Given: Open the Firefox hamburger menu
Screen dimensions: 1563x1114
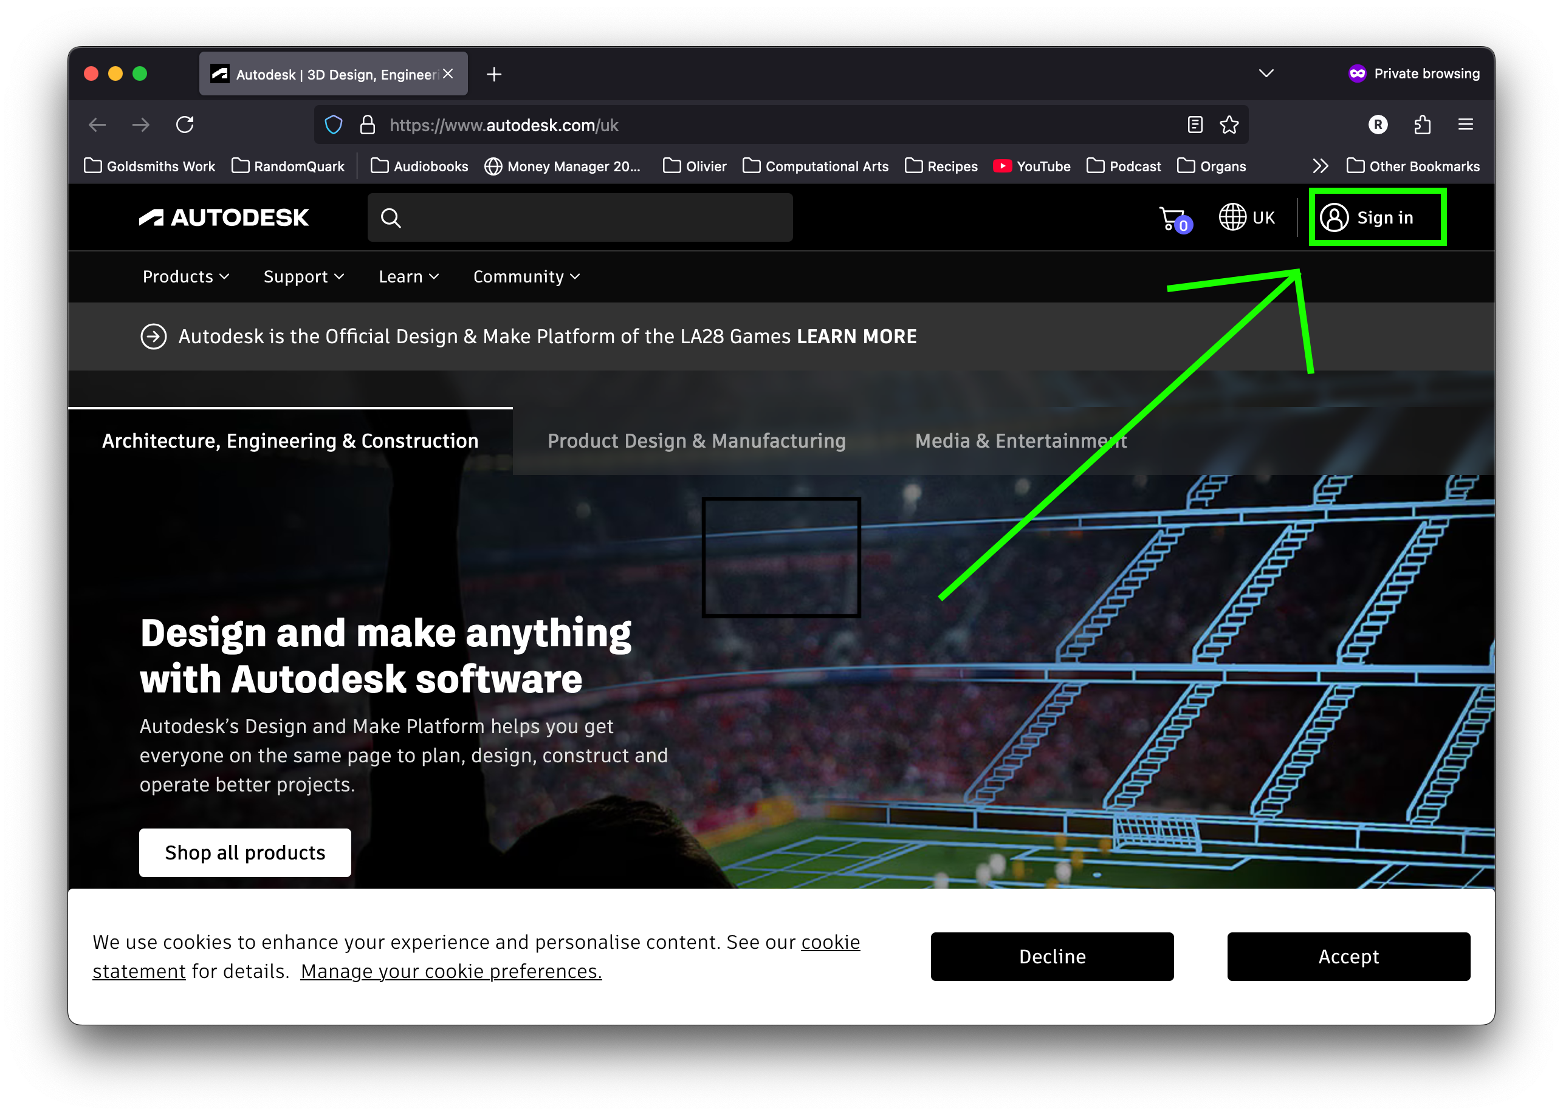Looking at the screenshot, I should (1466, 125).
